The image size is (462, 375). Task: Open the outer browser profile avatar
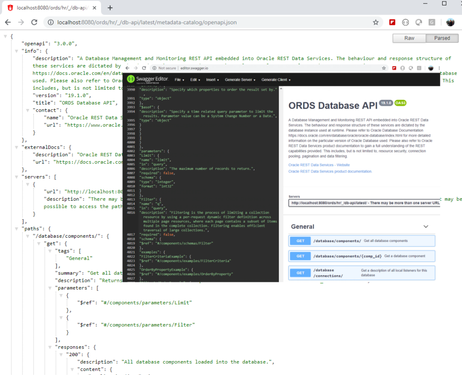pyautogui.click(x=450, y=23)
